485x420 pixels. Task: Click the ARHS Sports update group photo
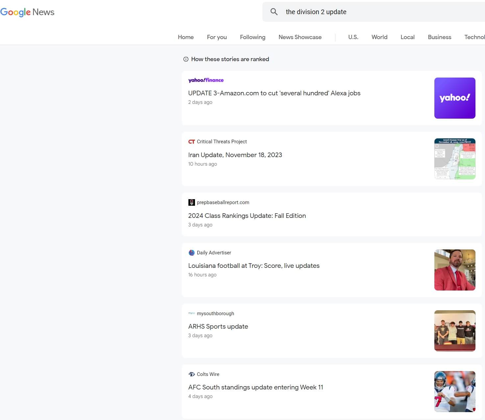[454, 331]
